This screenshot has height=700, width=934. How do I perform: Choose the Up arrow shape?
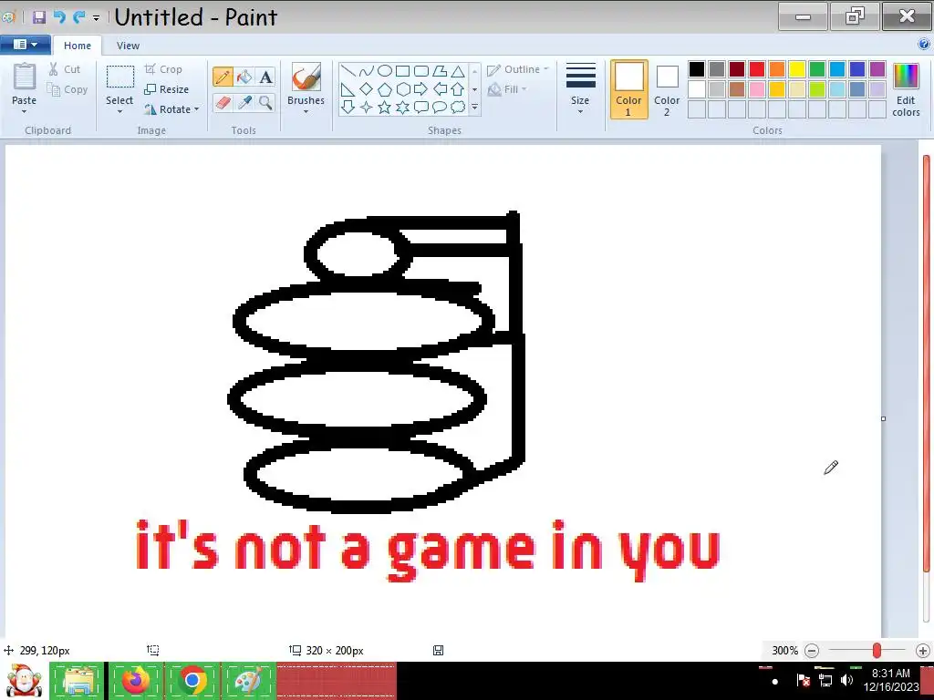point(458,89)
